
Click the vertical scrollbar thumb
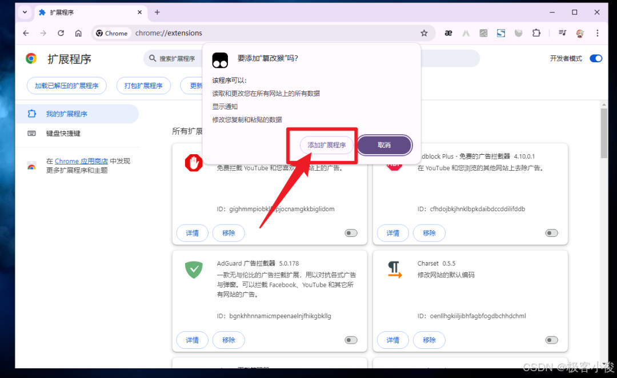coord(604,134)
